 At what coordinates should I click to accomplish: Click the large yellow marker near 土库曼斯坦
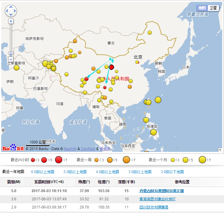tap(17, 68)
